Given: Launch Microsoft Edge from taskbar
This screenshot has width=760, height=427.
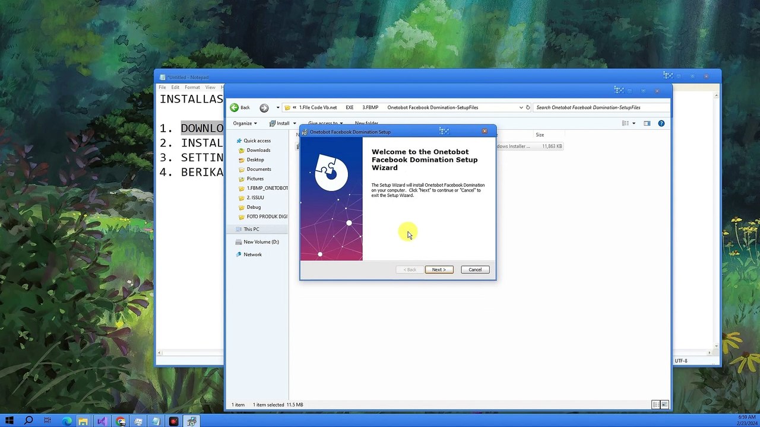Looking at the screenshot, I should pos(66,421).
